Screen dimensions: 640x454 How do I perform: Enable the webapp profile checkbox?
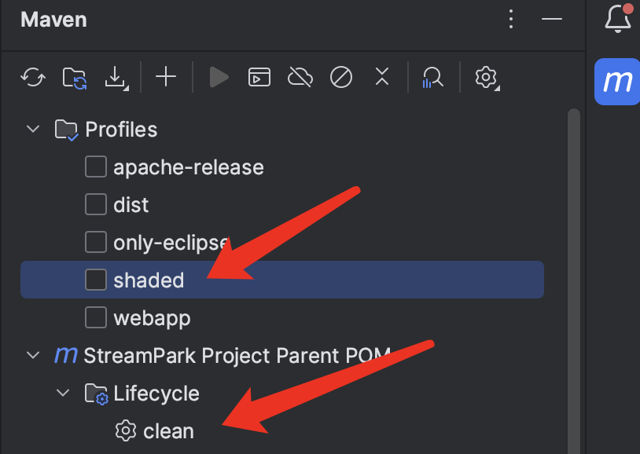[96, 317]
